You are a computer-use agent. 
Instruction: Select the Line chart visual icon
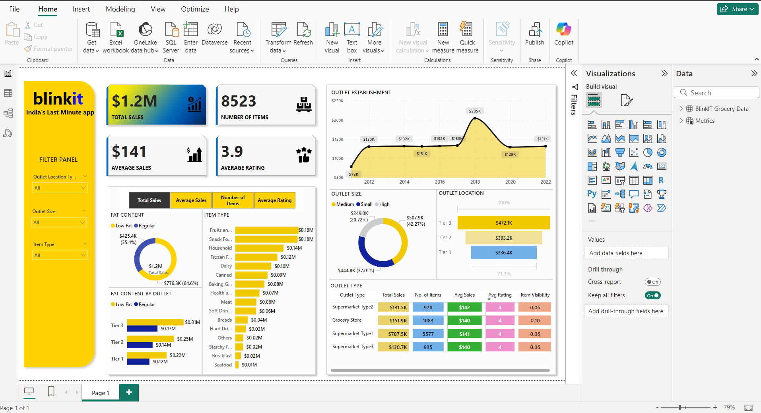pos(592,139)
